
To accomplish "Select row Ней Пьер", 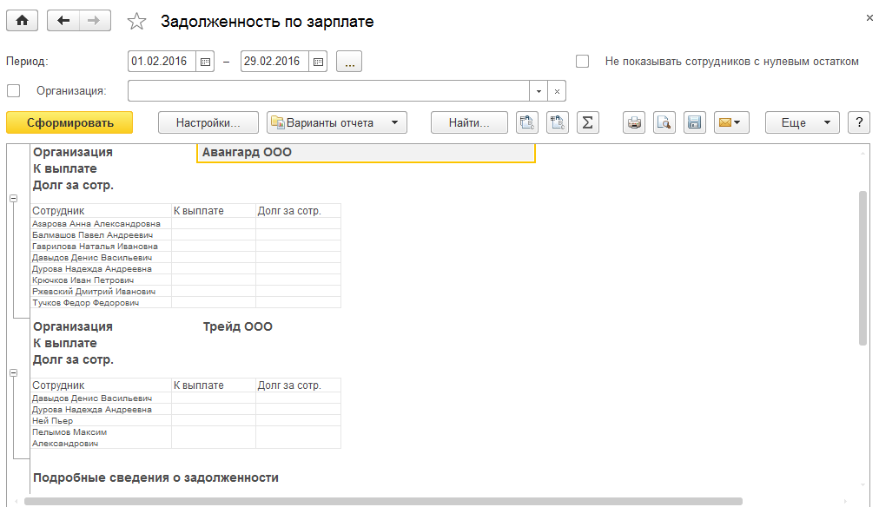I will [x=186, y=421].
